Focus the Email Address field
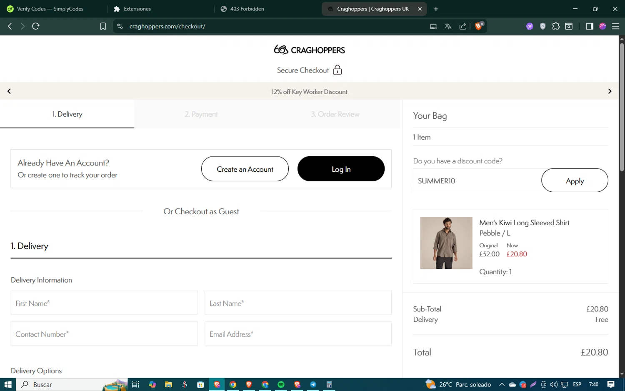 click(298, 334)
